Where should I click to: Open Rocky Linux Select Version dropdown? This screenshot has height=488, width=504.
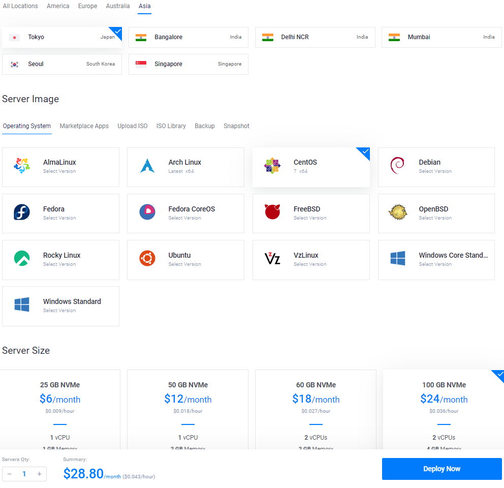pyautogui.click(x=59, y=264)
